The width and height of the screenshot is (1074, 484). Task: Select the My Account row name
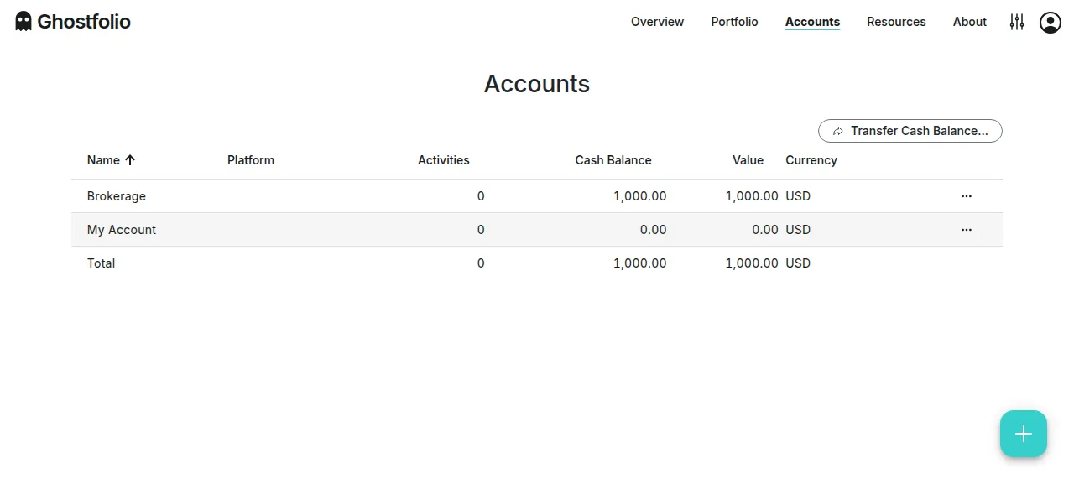coord(122,230)
